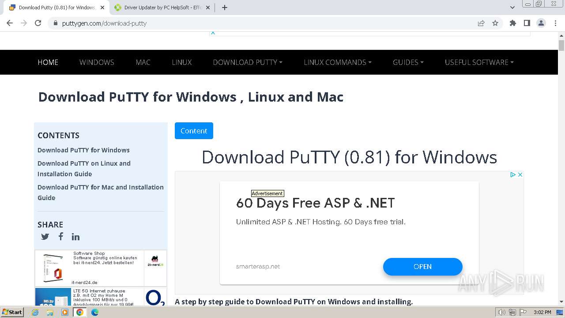Open the Linux nav item
Screen dimensions: 565x318
[x=182, y=62]
